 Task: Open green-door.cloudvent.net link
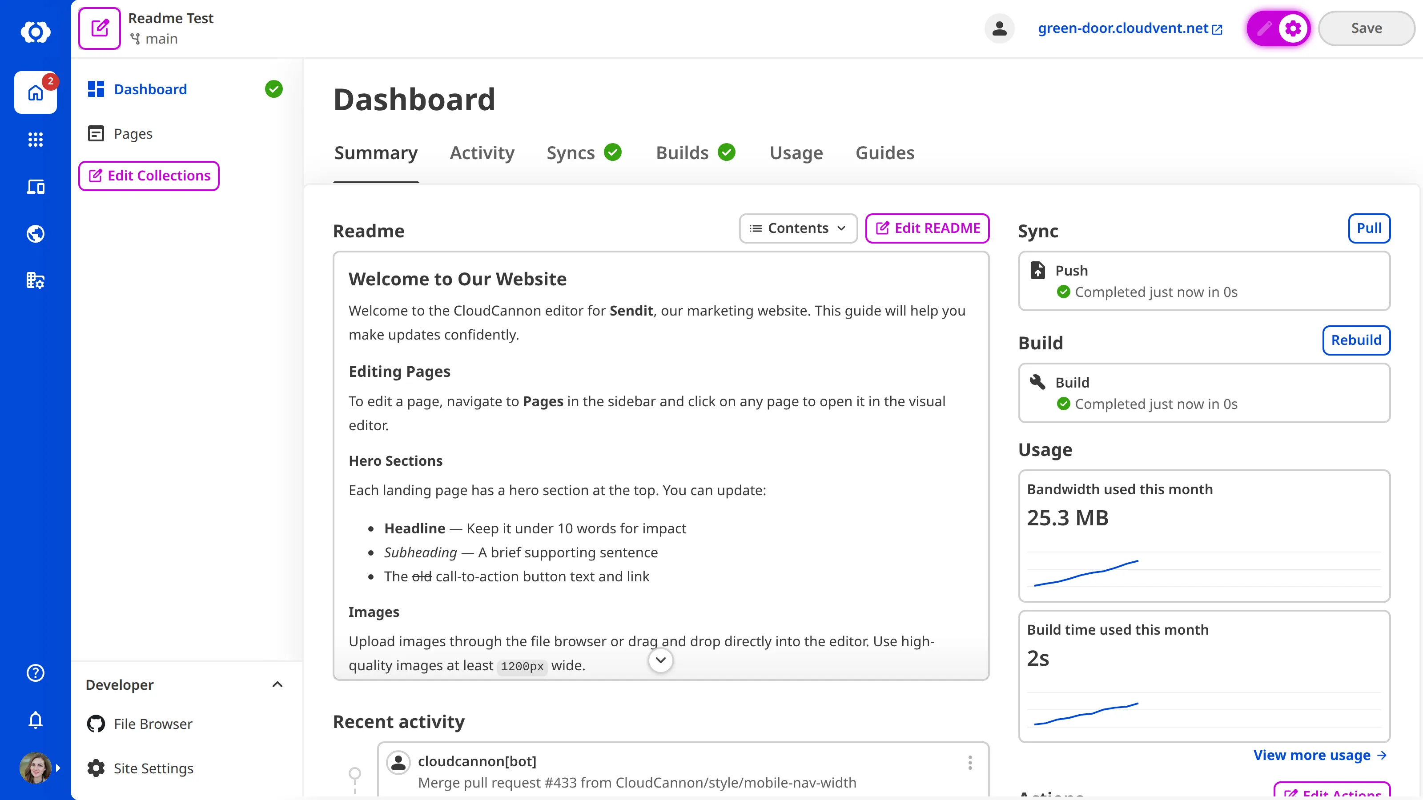click(x=1130, y=28)
